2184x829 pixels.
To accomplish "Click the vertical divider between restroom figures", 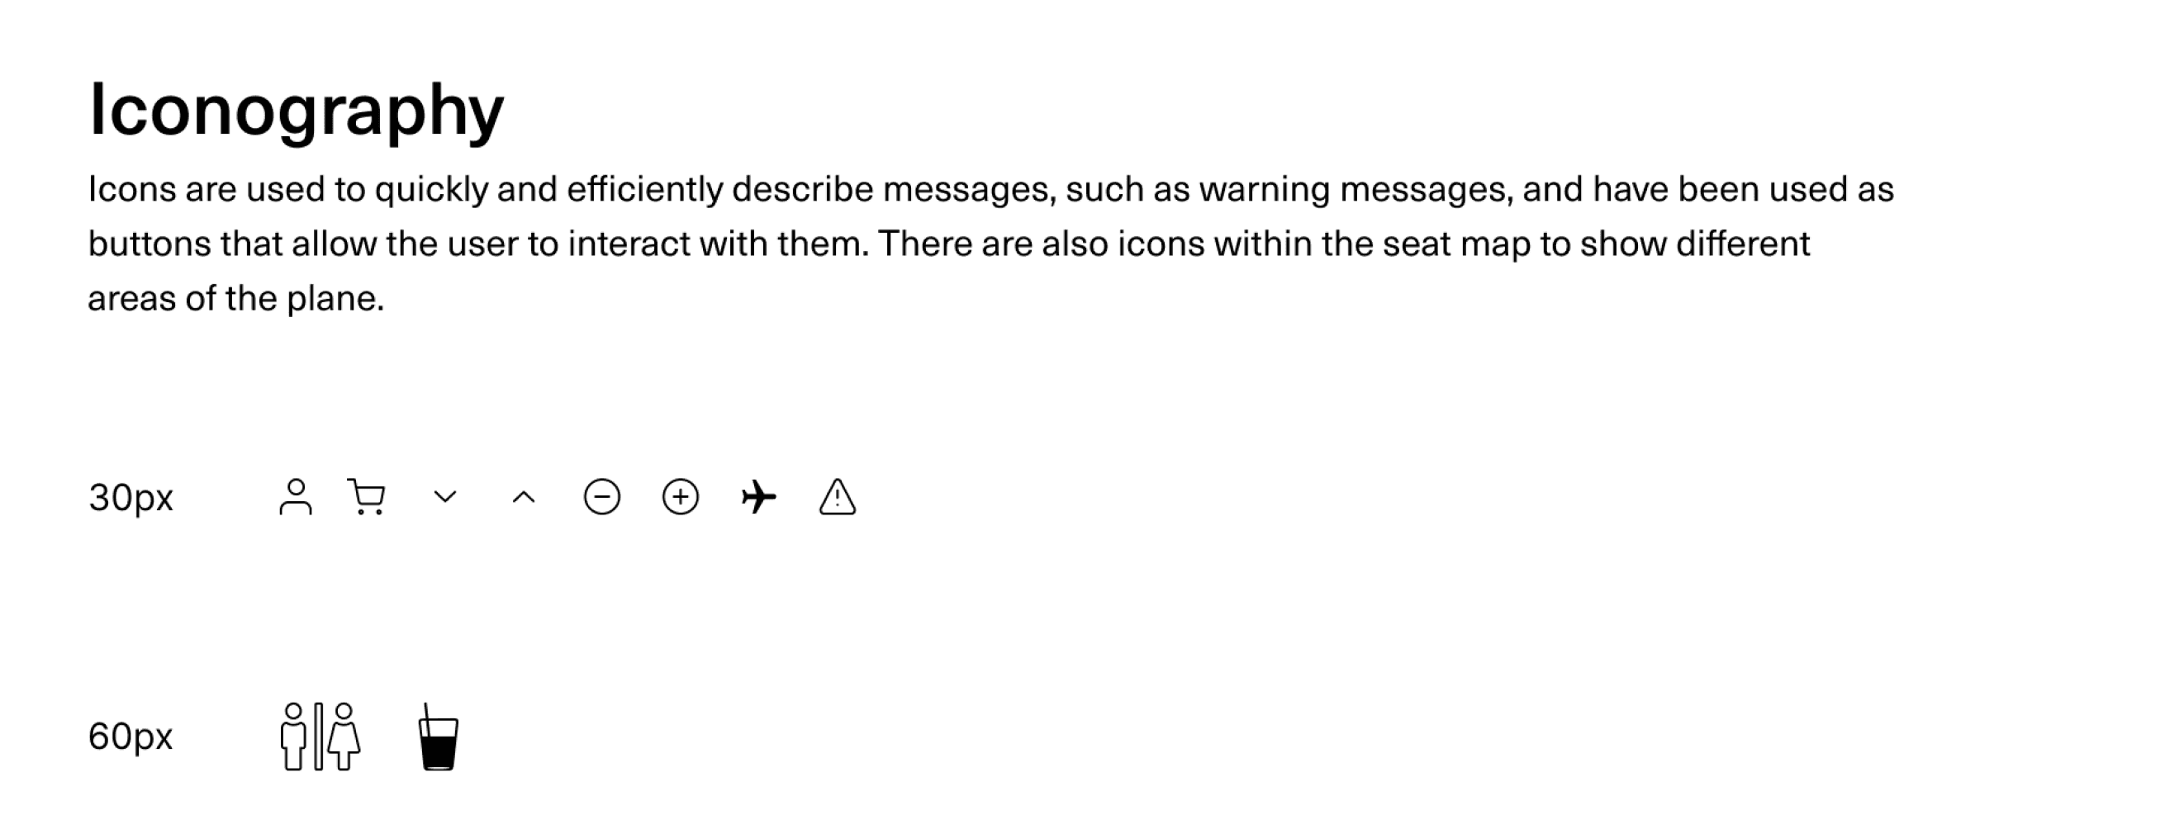I will coord(318,736).
